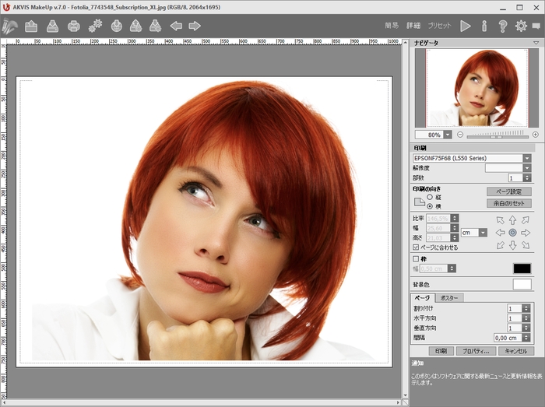Screen dimensions: 545x407
Task: Undo with the left arrow icon
Action: 176,26
